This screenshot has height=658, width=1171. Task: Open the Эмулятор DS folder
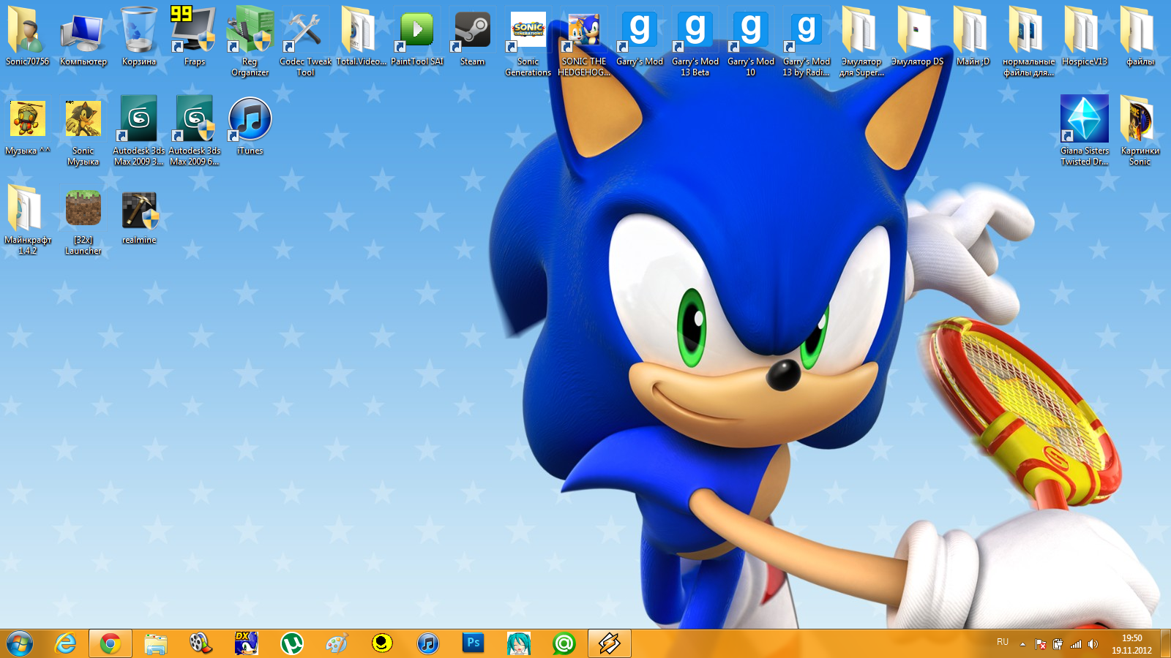click(x=918, y=37)
